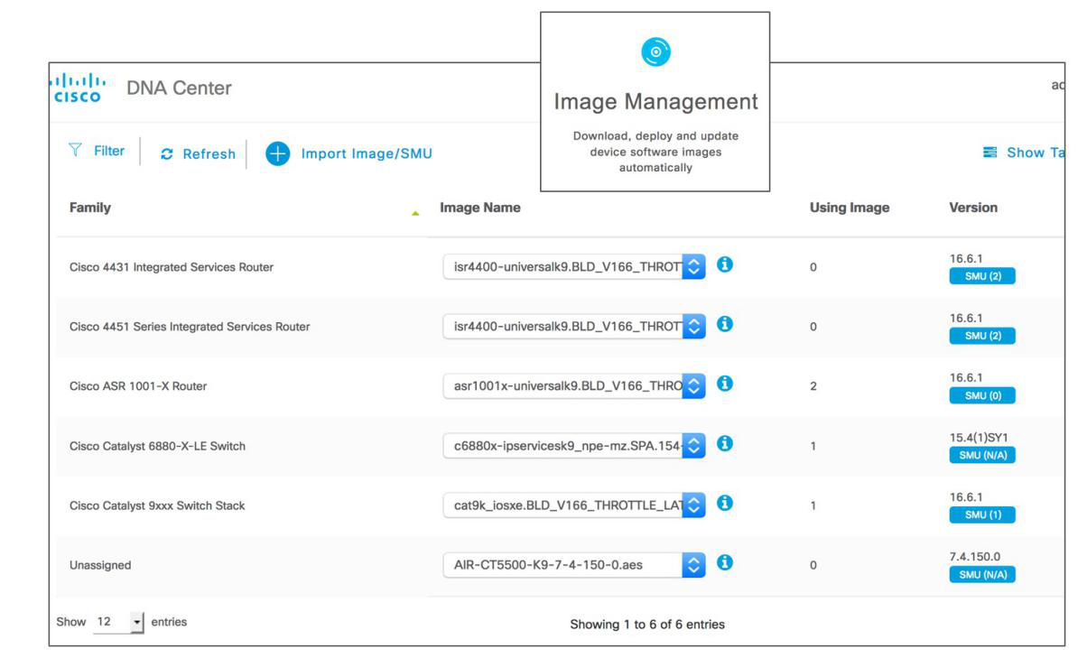Open asr1001x image dropdown
1087x658 pixels.
[574, 386]
